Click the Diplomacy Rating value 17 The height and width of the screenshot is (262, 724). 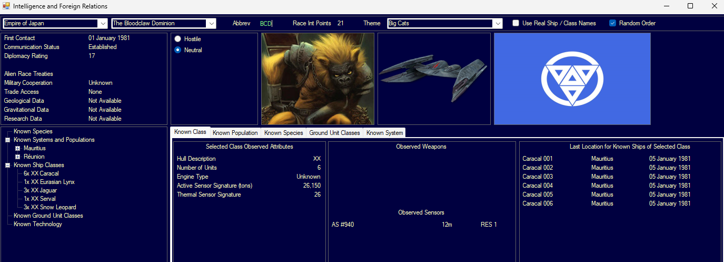point(92,56)
